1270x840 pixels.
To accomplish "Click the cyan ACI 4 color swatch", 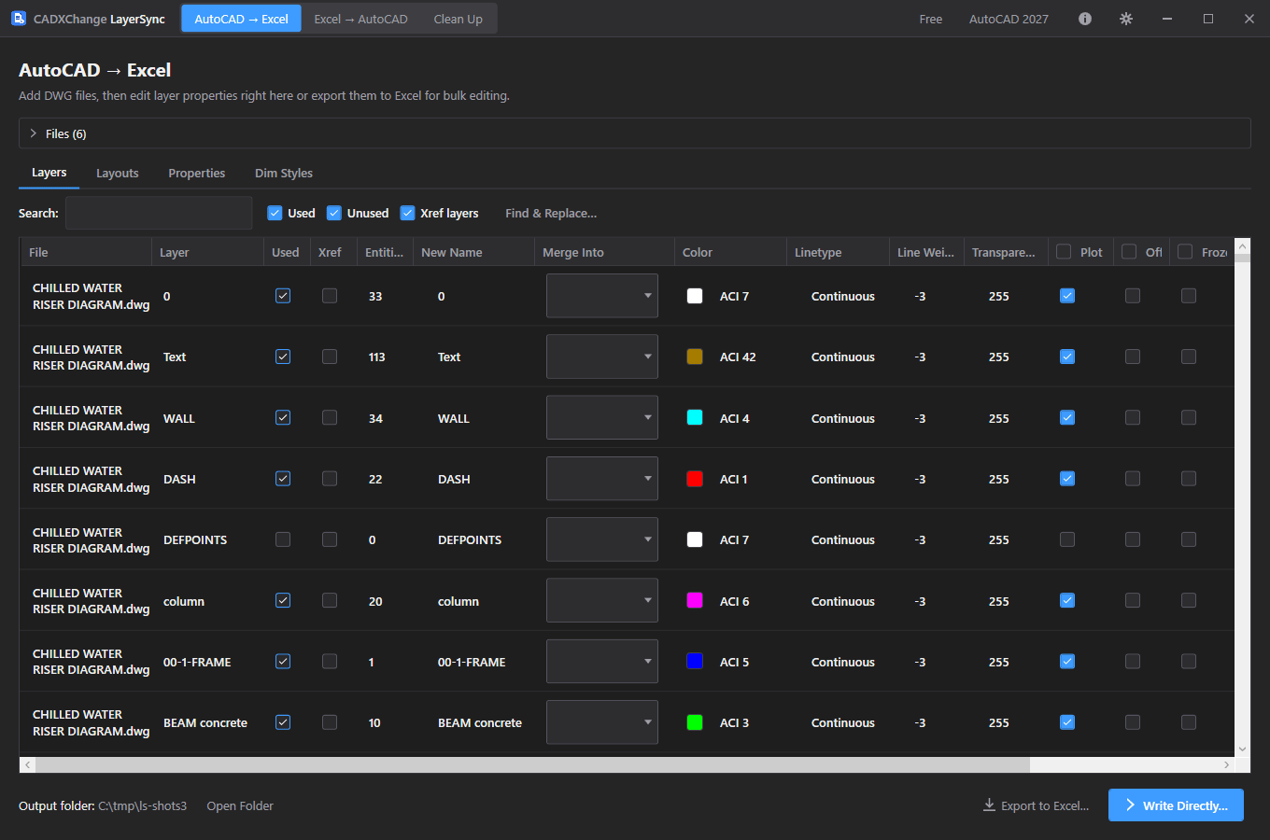I will coord(695,417).
